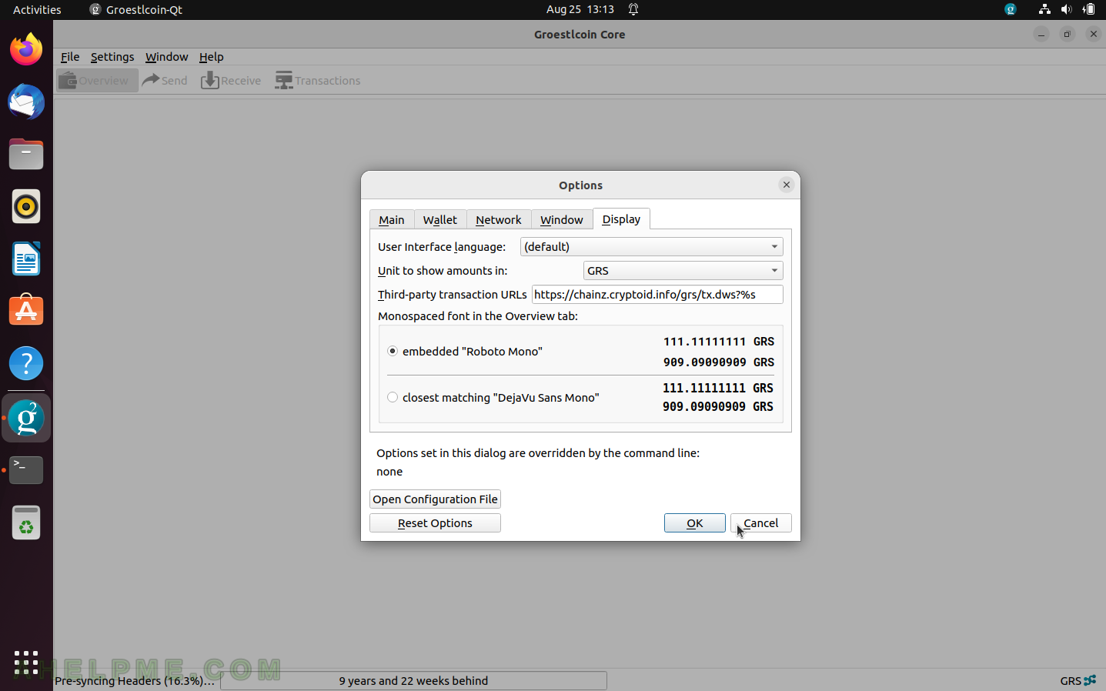
Task: Open the Window menu
Action: pos(167,57)
